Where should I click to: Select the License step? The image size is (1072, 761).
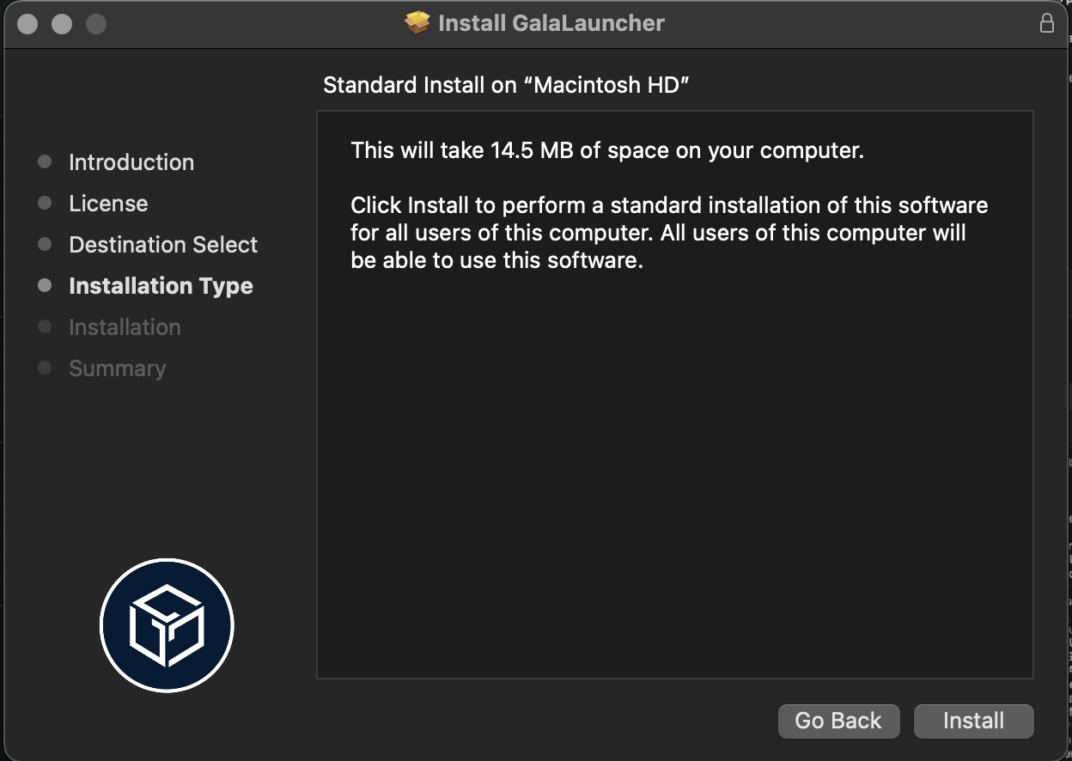click(x=108, y=204)
